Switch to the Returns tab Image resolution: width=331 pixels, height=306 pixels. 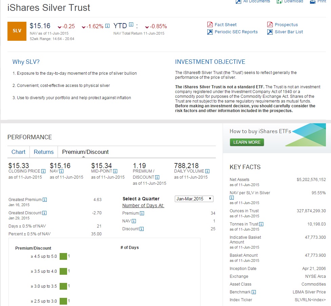44,152
